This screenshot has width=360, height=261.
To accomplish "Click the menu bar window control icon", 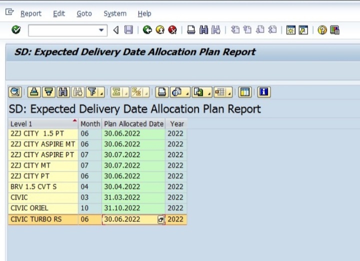I will click(x=9, y=11).
